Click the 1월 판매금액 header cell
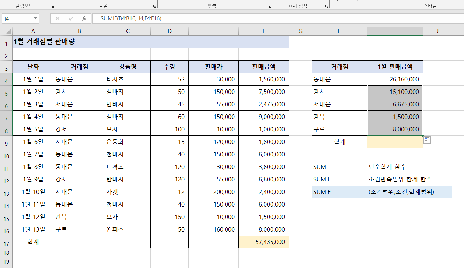 pyautogui.click(x=395, y=67)
